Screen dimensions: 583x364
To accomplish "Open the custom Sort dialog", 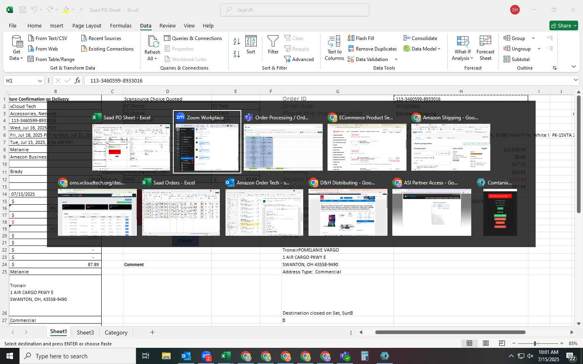I will coord(251,44).
